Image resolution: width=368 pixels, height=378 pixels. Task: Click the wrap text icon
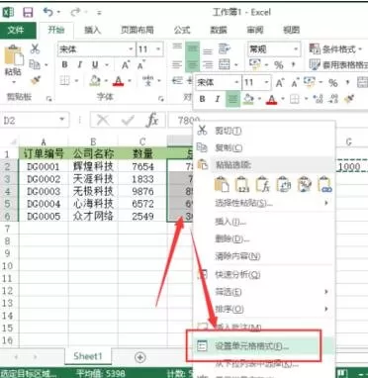point(225,49)
